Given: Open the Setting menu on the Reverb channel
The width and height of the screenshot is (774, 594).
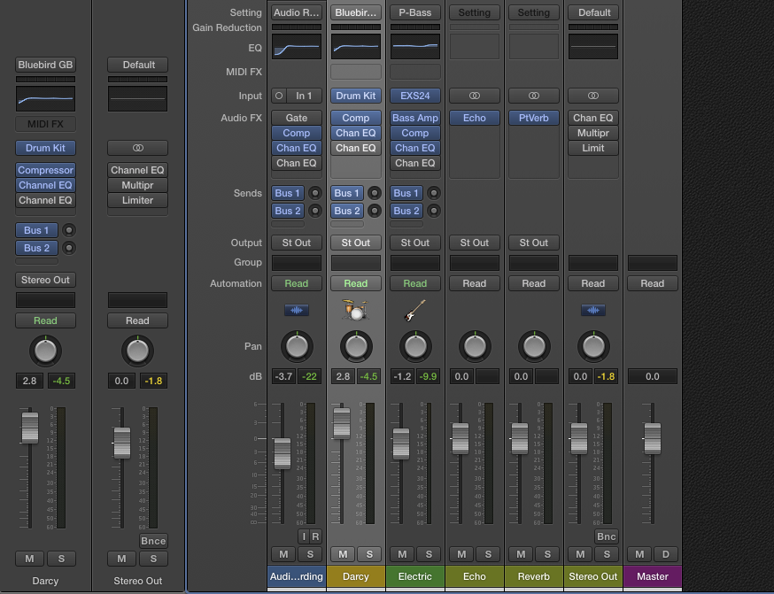Looking at the screenshot, I should (x=533, y=12).
